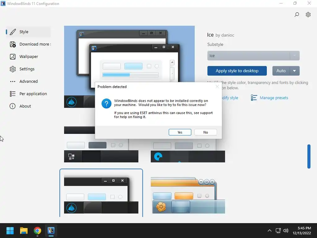Viewport: 317px width, 238px height.
Task: Go to Wallpaper section
Action: tap(28, 56)
